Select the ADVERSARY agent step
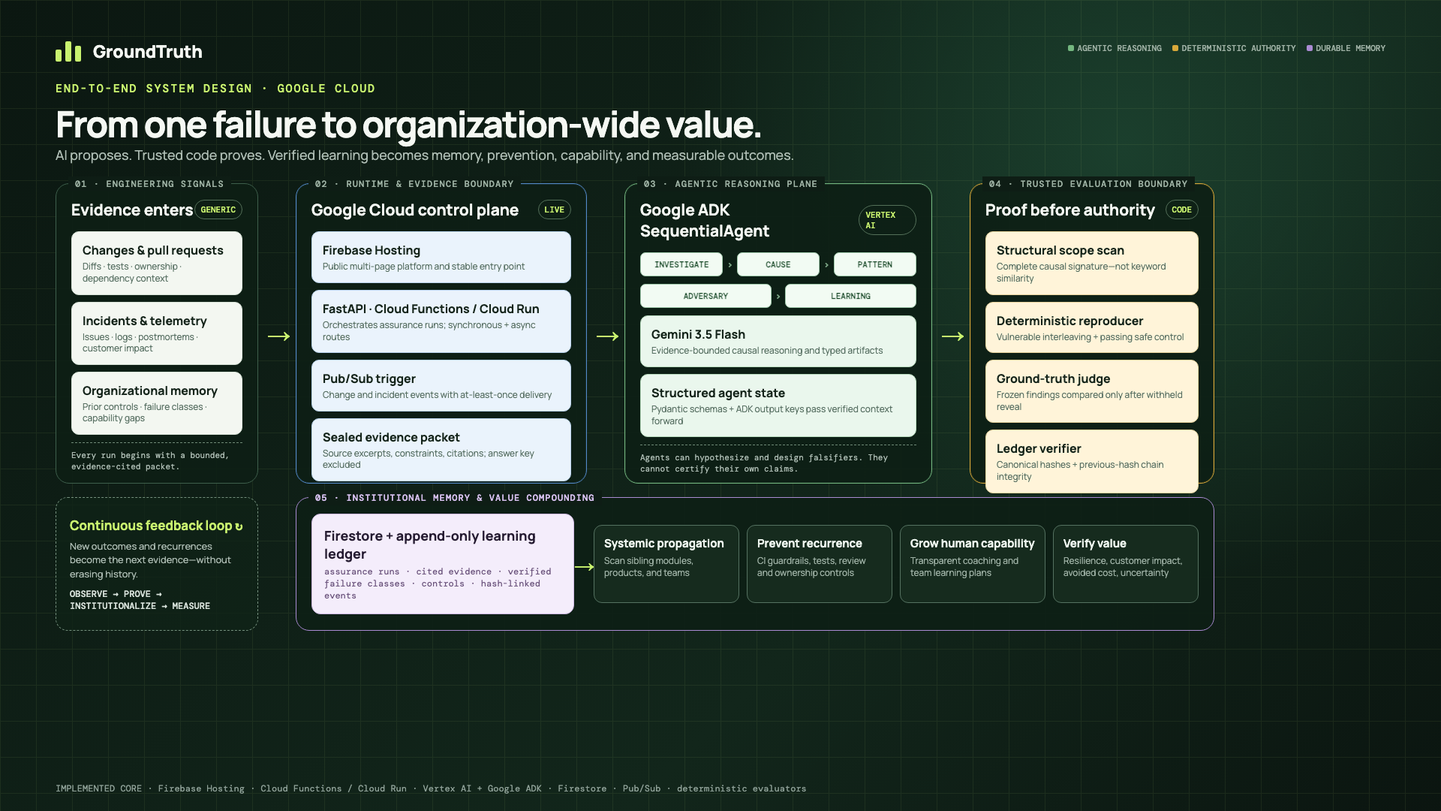Screen dimensions: 1441x811 tap(705, 296)
